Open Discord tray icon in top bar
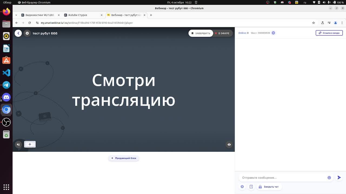The width and height of the screenshot is (346, 194). click(x=282, y=2)
